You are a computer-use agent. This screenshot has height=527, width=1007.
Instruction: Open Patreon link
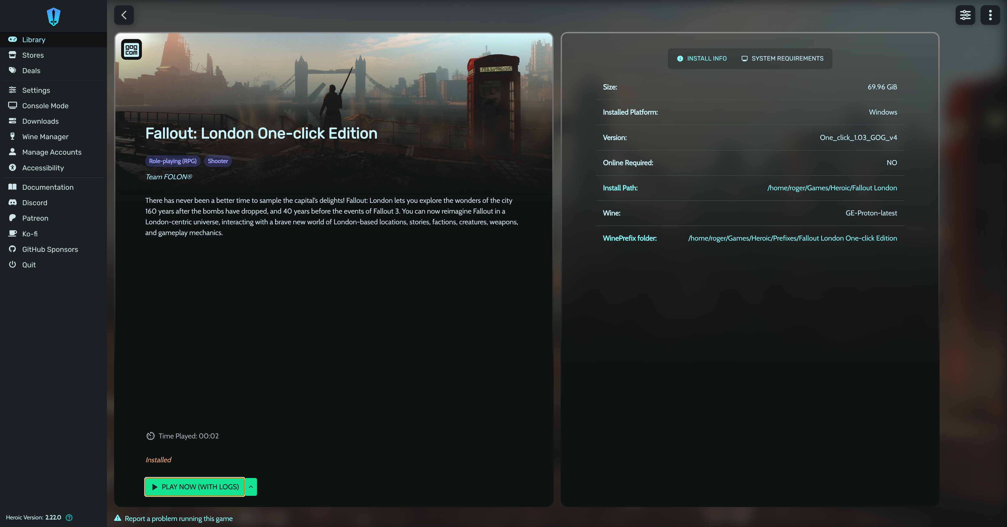point(53,218)
